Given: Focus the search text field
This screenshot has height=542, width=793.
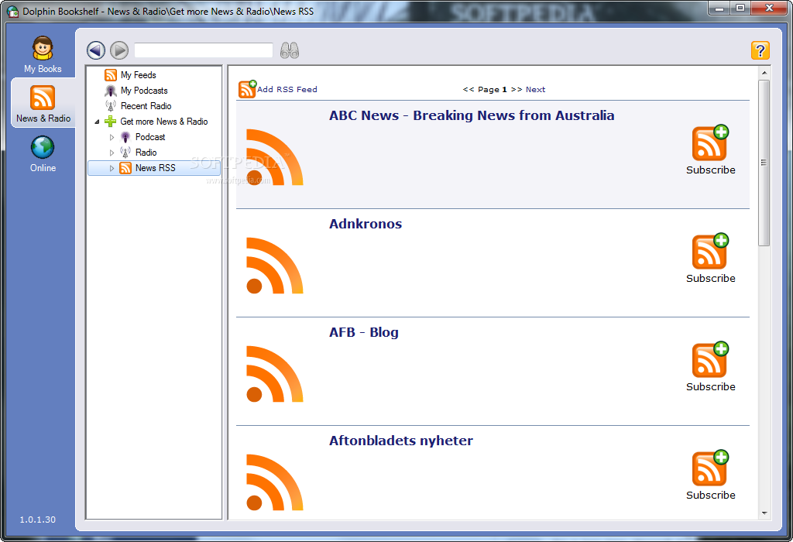Looking at the screenshot, I should (x=204, y=50).
